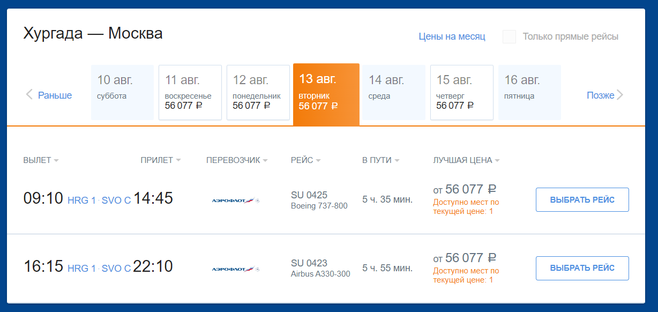Select the 10 авг. суббота date tab
The image size is (658, 312).
click(122, 93)
